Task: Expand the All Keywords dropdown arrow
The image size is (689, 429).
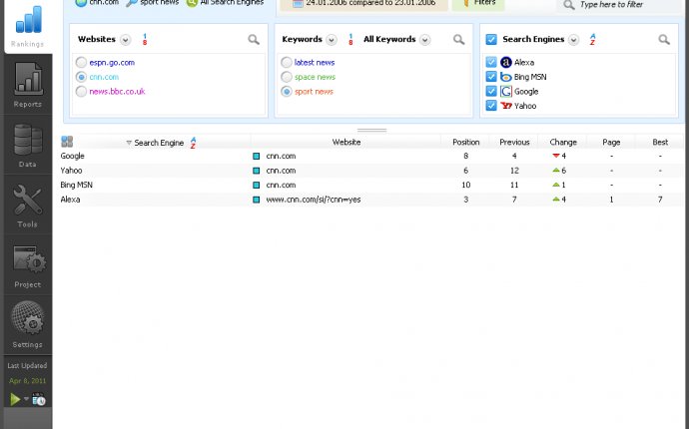Action: tap(425, 40)
